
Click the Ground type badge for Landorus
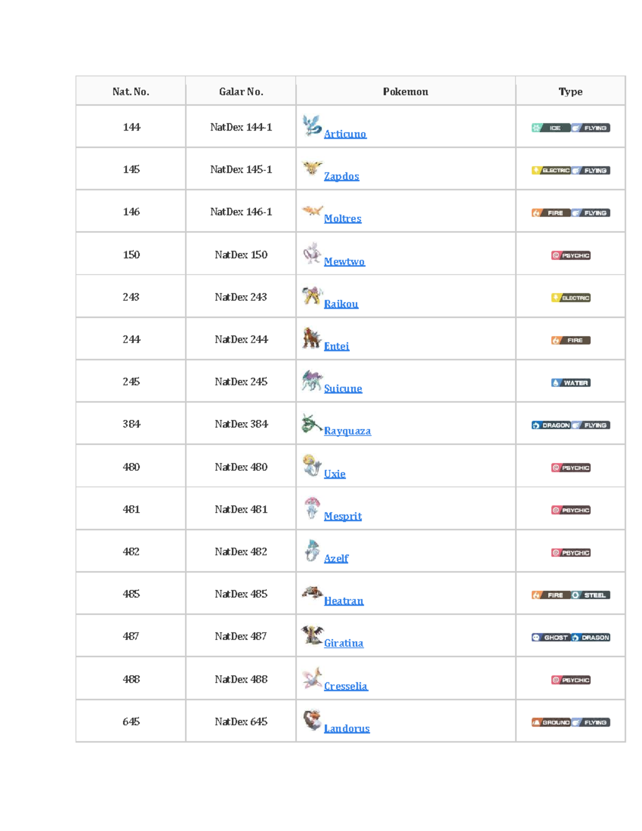click(x=551, y=722)
